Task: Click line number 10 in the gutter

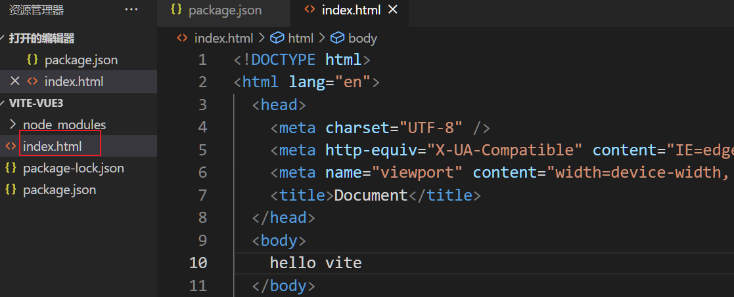Action: (x=198, y=263)
